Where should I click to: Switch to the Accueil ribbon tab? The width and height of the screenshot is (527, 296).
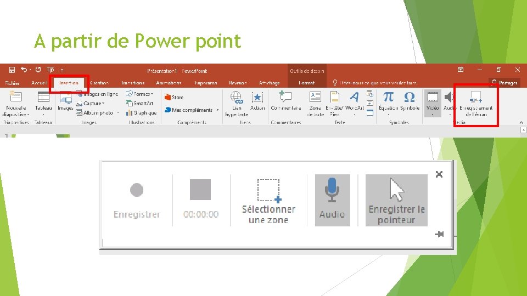pos(39,83)
